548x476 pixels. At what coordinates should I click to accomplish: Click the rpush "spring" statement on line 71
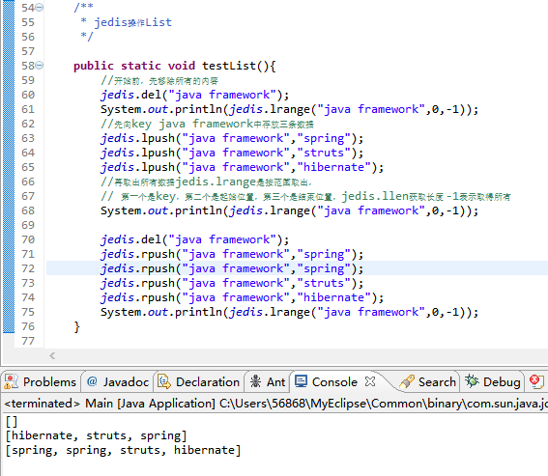tap(232, 254)
